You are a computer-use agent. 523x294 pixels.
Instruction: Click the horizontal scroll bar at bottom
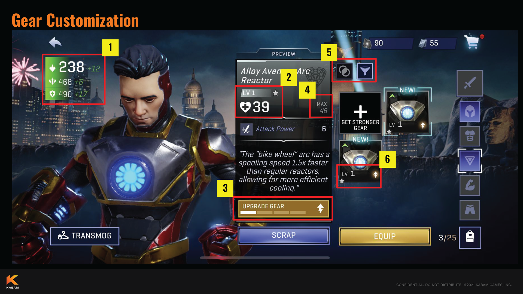265,258
